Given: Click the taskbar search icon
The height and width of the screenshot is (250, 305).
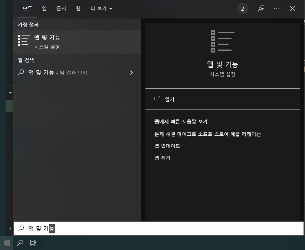Looking at the screenshot, I should [x=20, y=243].
